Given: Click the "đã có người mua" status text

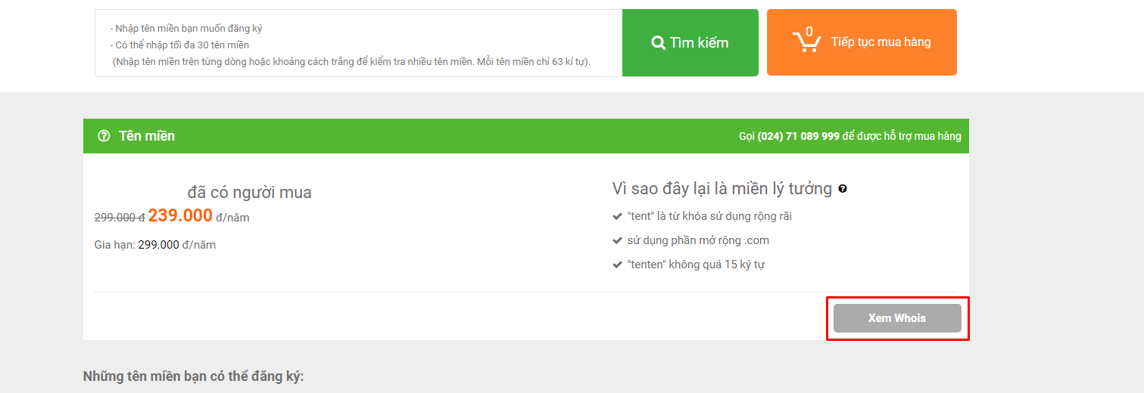Looking at the screenshot, I should [x=250, y=193].
